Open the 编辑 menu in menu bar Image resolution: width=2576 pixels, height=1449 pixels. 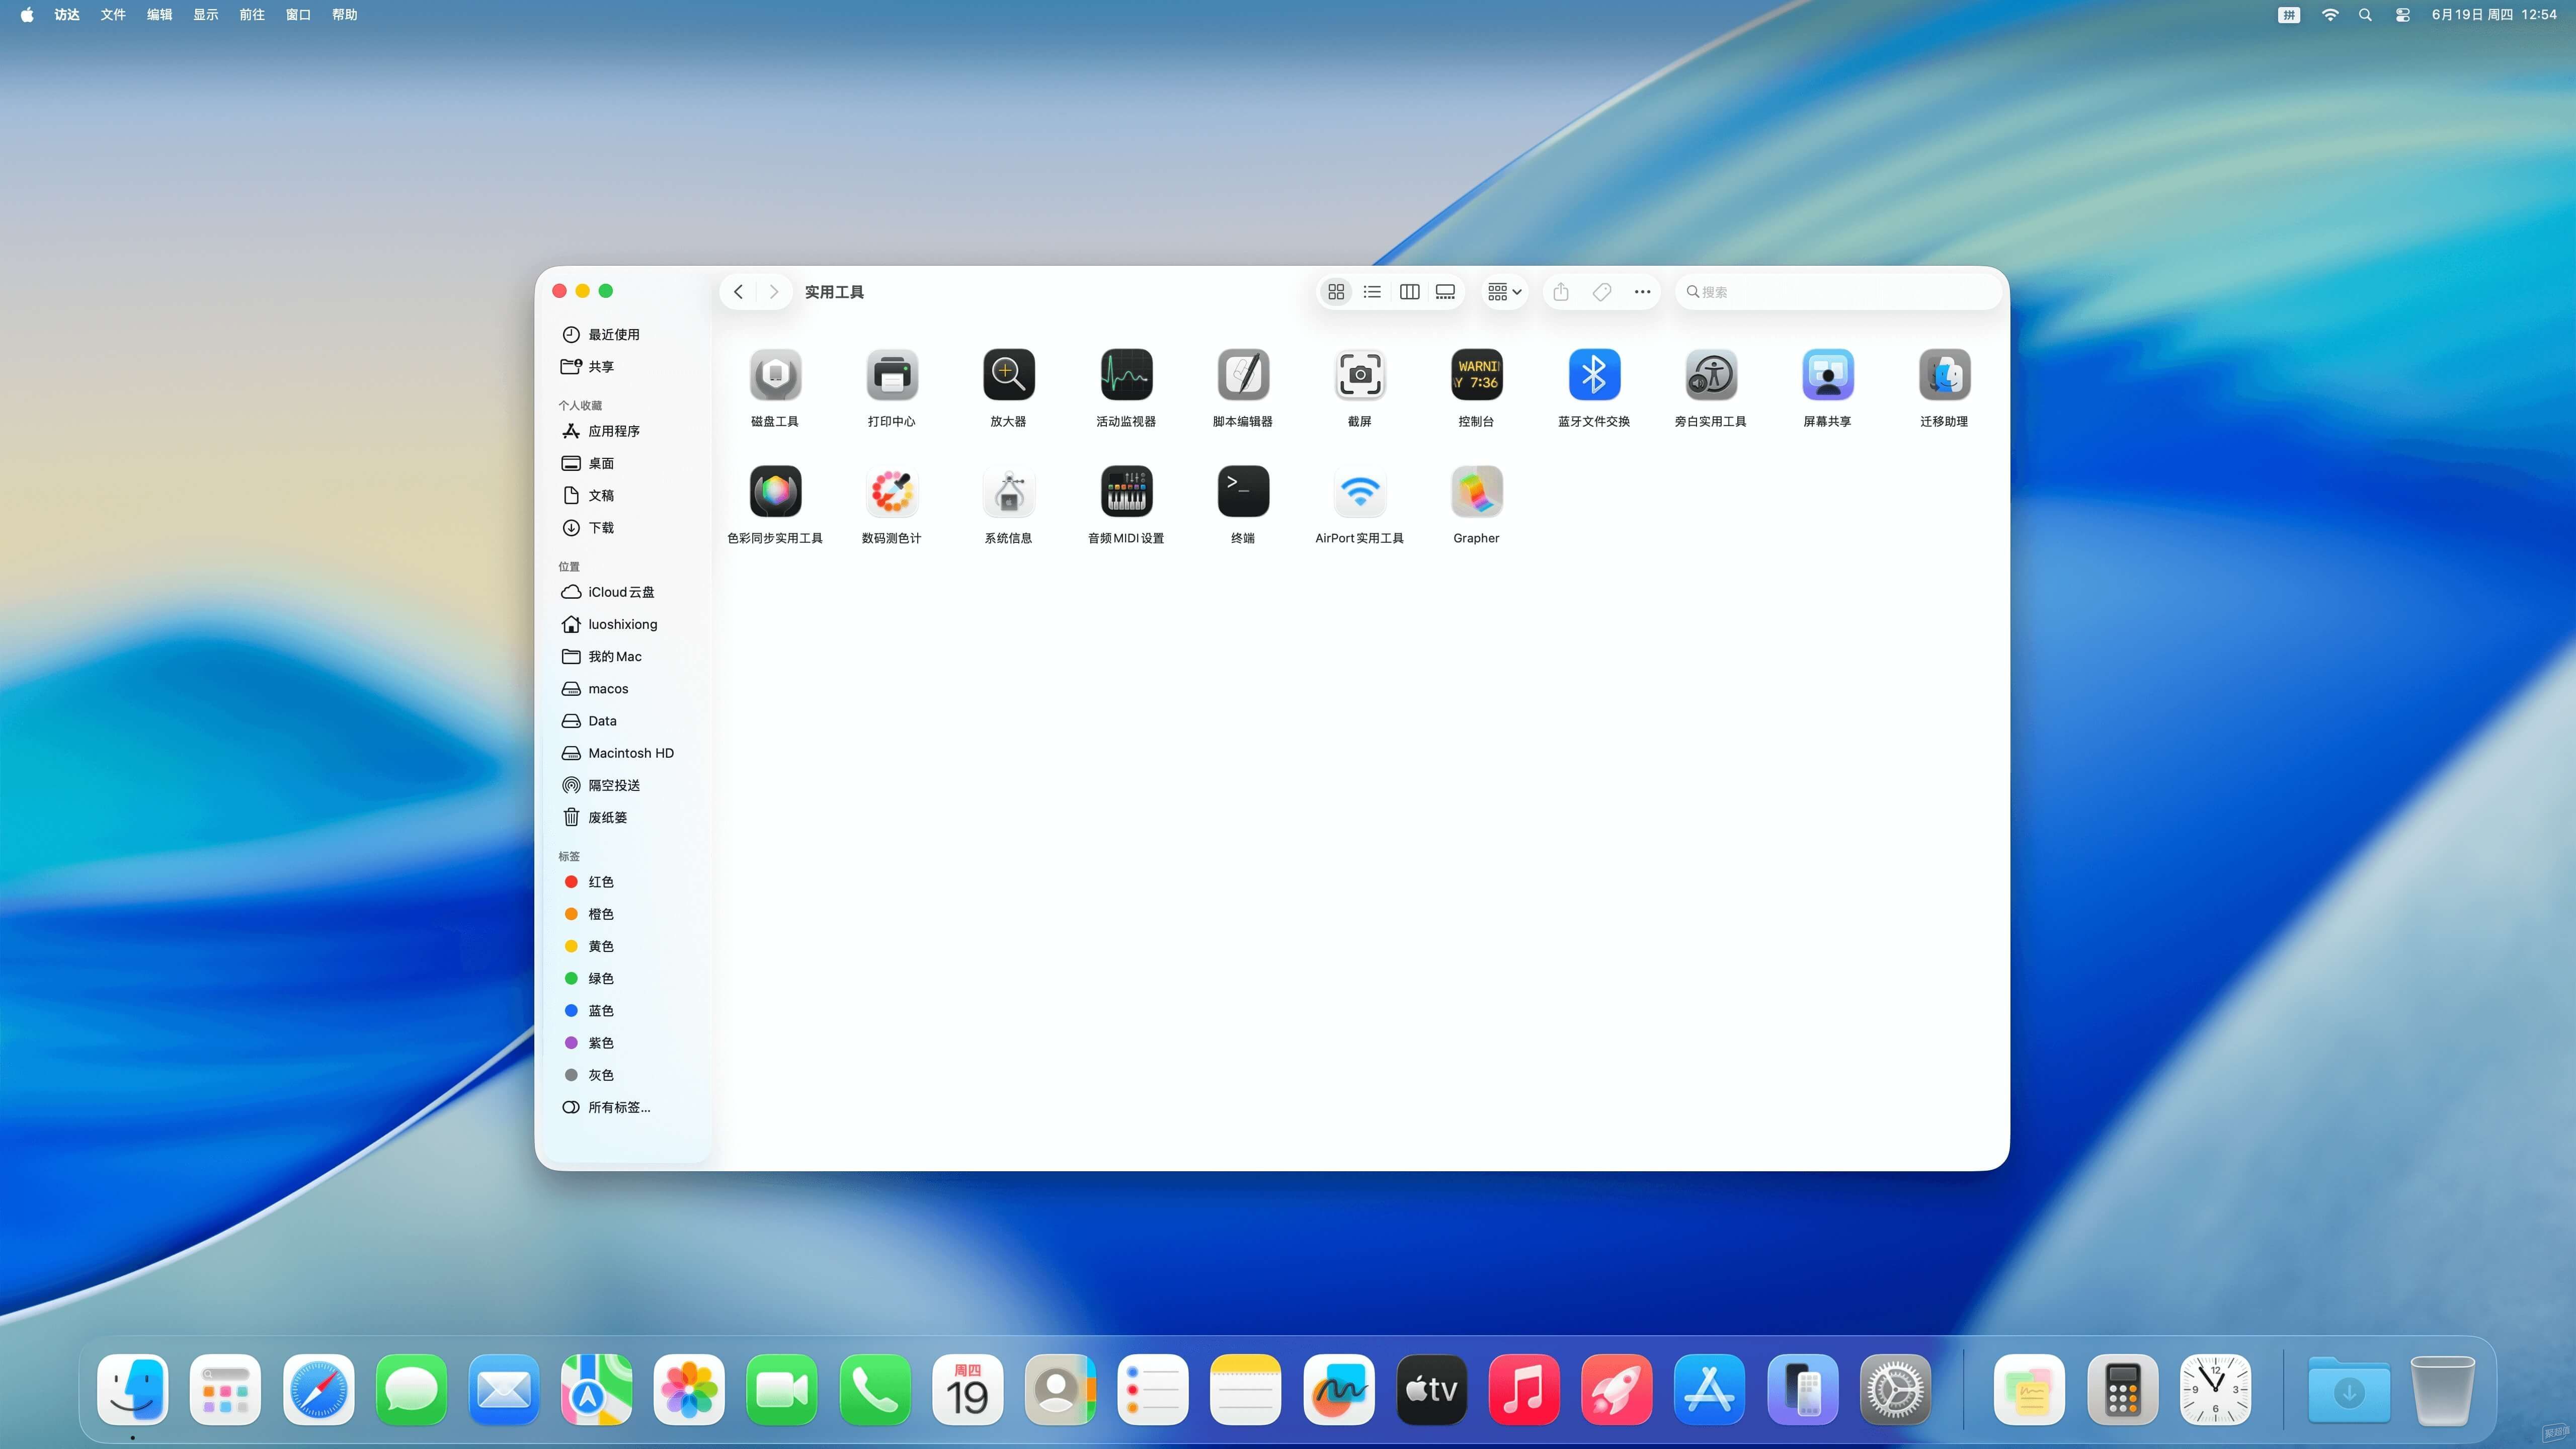pyautogui.click(x=159, y=15)
